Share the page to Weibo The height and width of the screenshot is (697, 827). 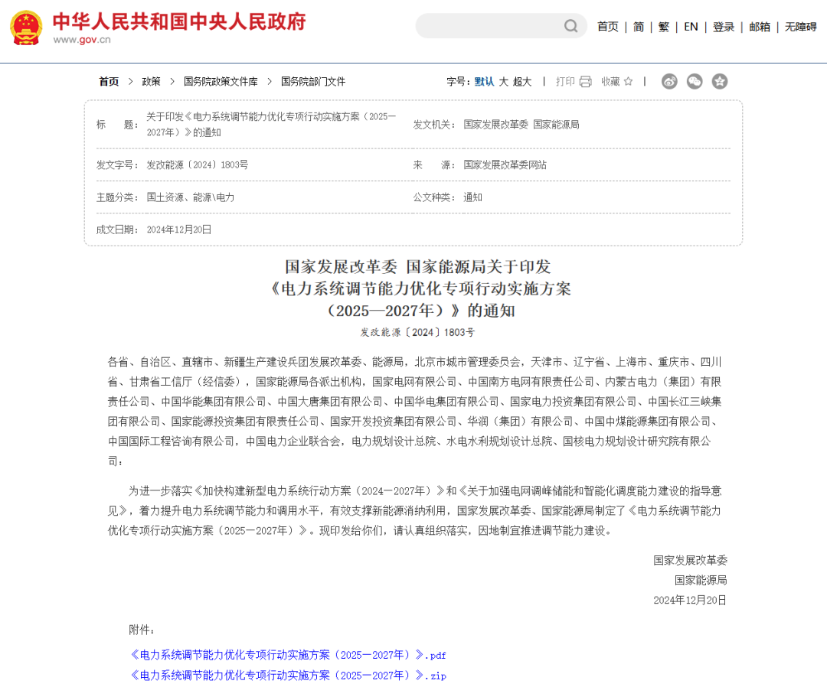(x=669, y=81)
